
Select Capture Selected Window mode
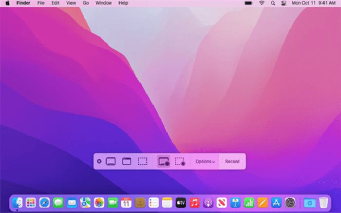point(127,161)
